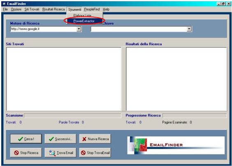The image size is (232, 166).
Task: Open the Risultati Ricerca menu
Action: pyautogui.click(x=53, y=9)
